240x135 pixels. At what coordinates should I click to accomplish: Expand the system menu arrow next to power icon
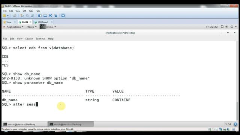(236, 27)
